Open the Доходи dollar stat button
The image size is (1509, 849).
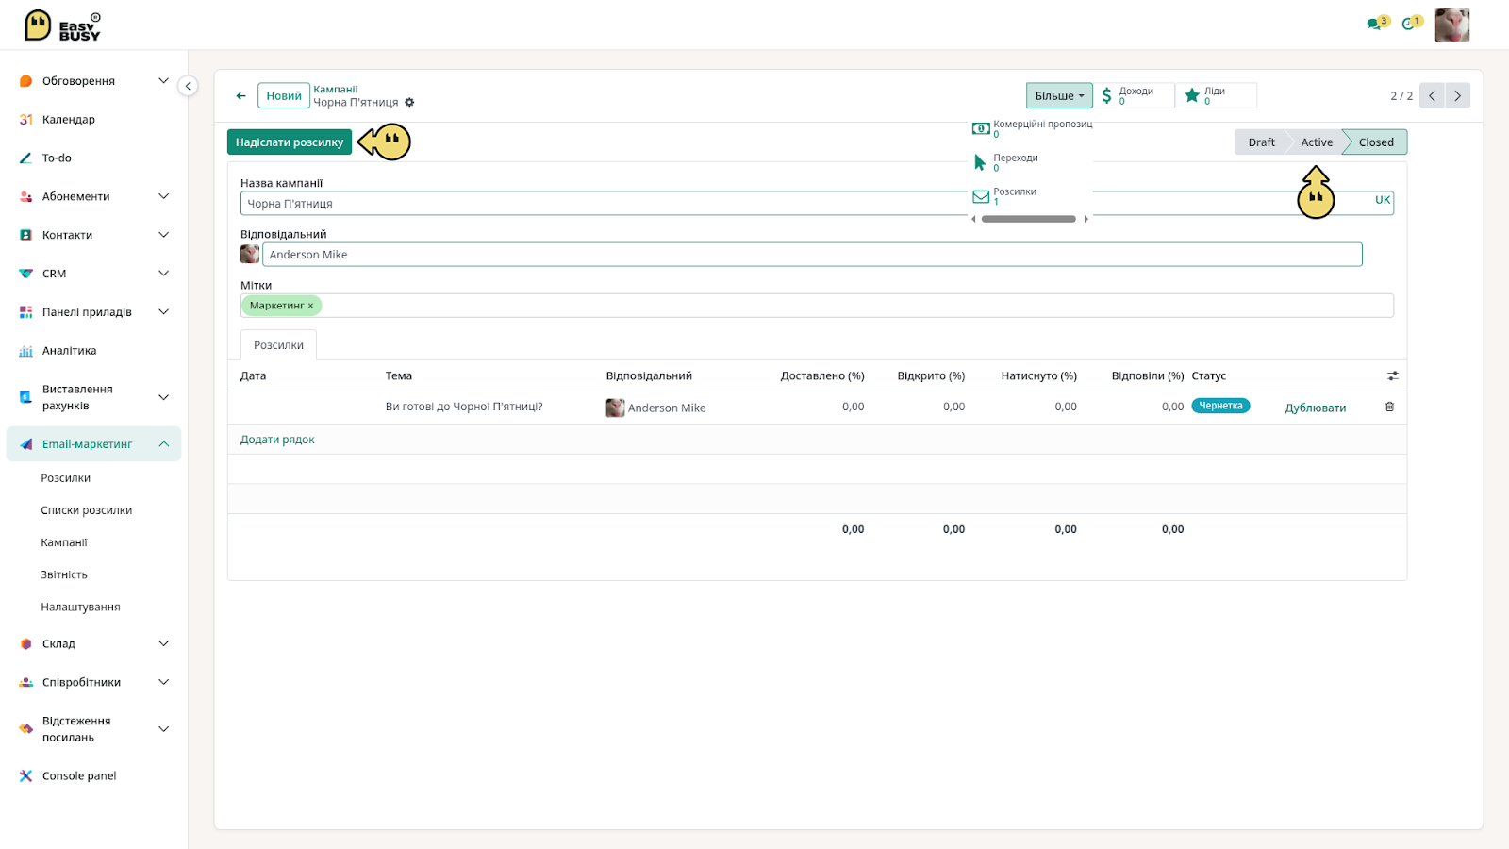[x=1135, y=95]
